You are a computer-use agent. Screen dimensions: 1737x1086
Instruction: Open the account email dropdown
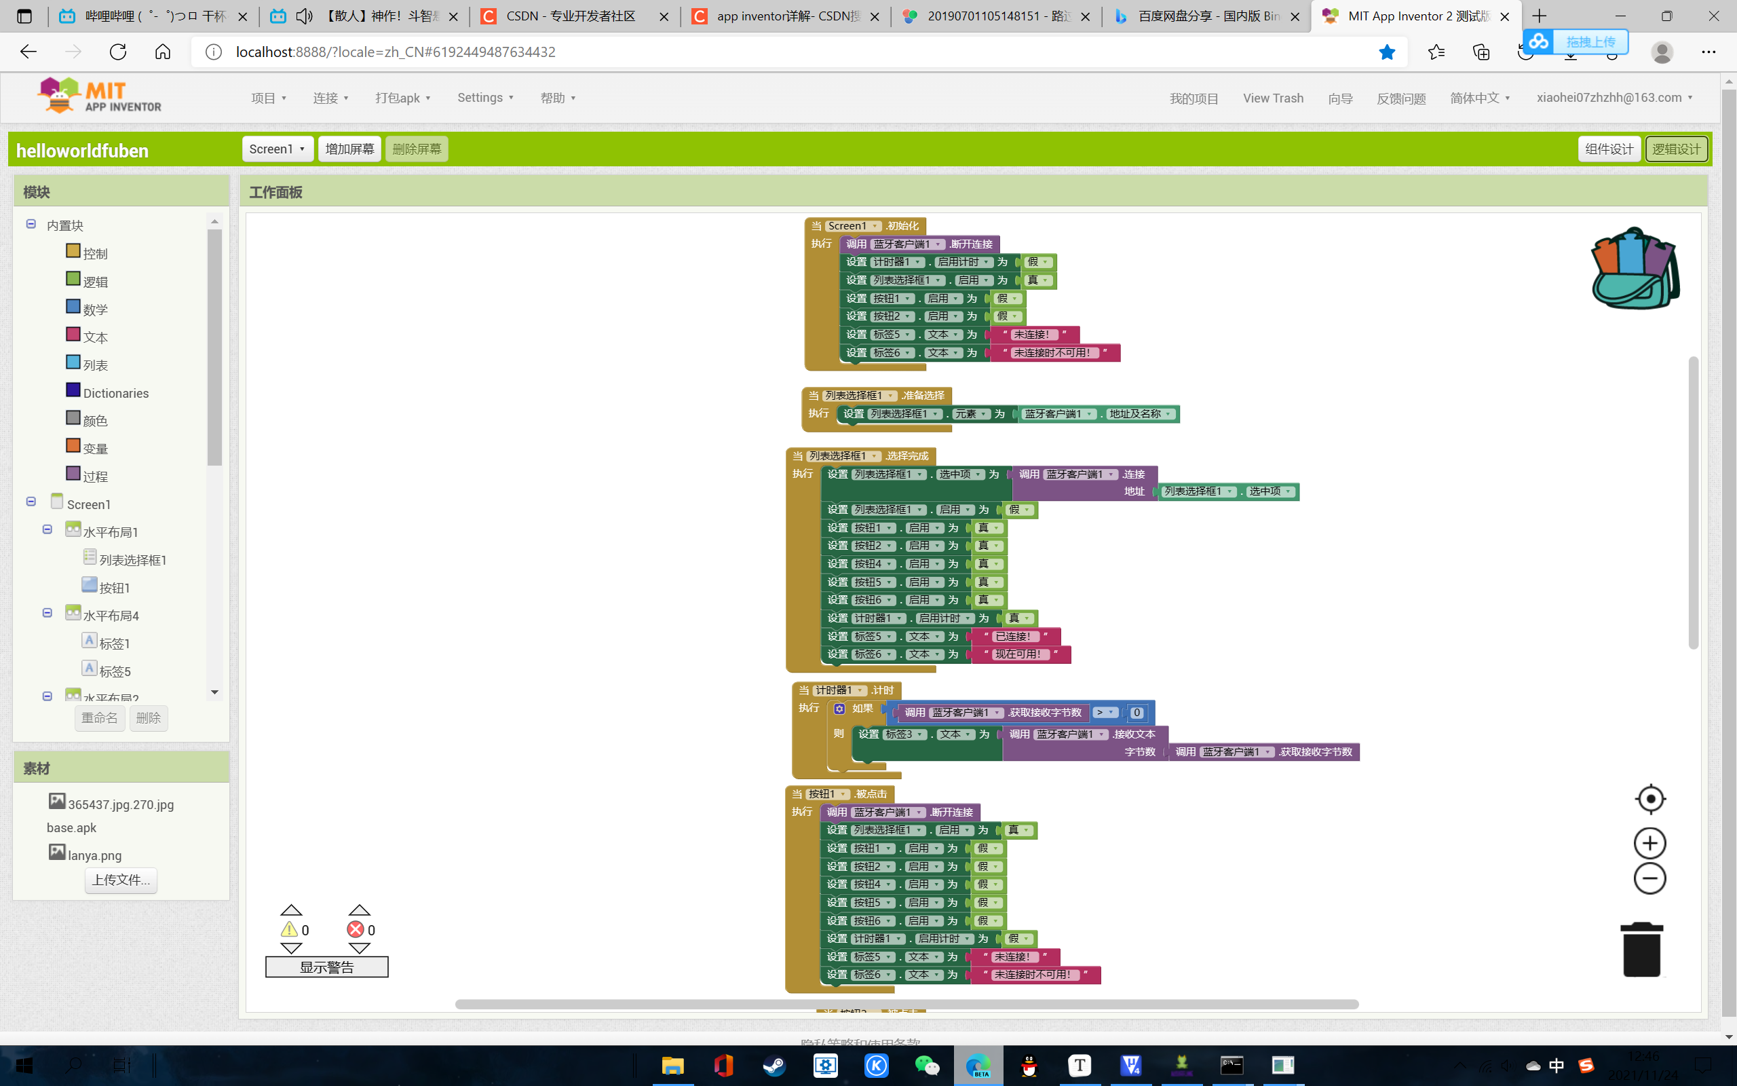click(x=1614, y=98)
